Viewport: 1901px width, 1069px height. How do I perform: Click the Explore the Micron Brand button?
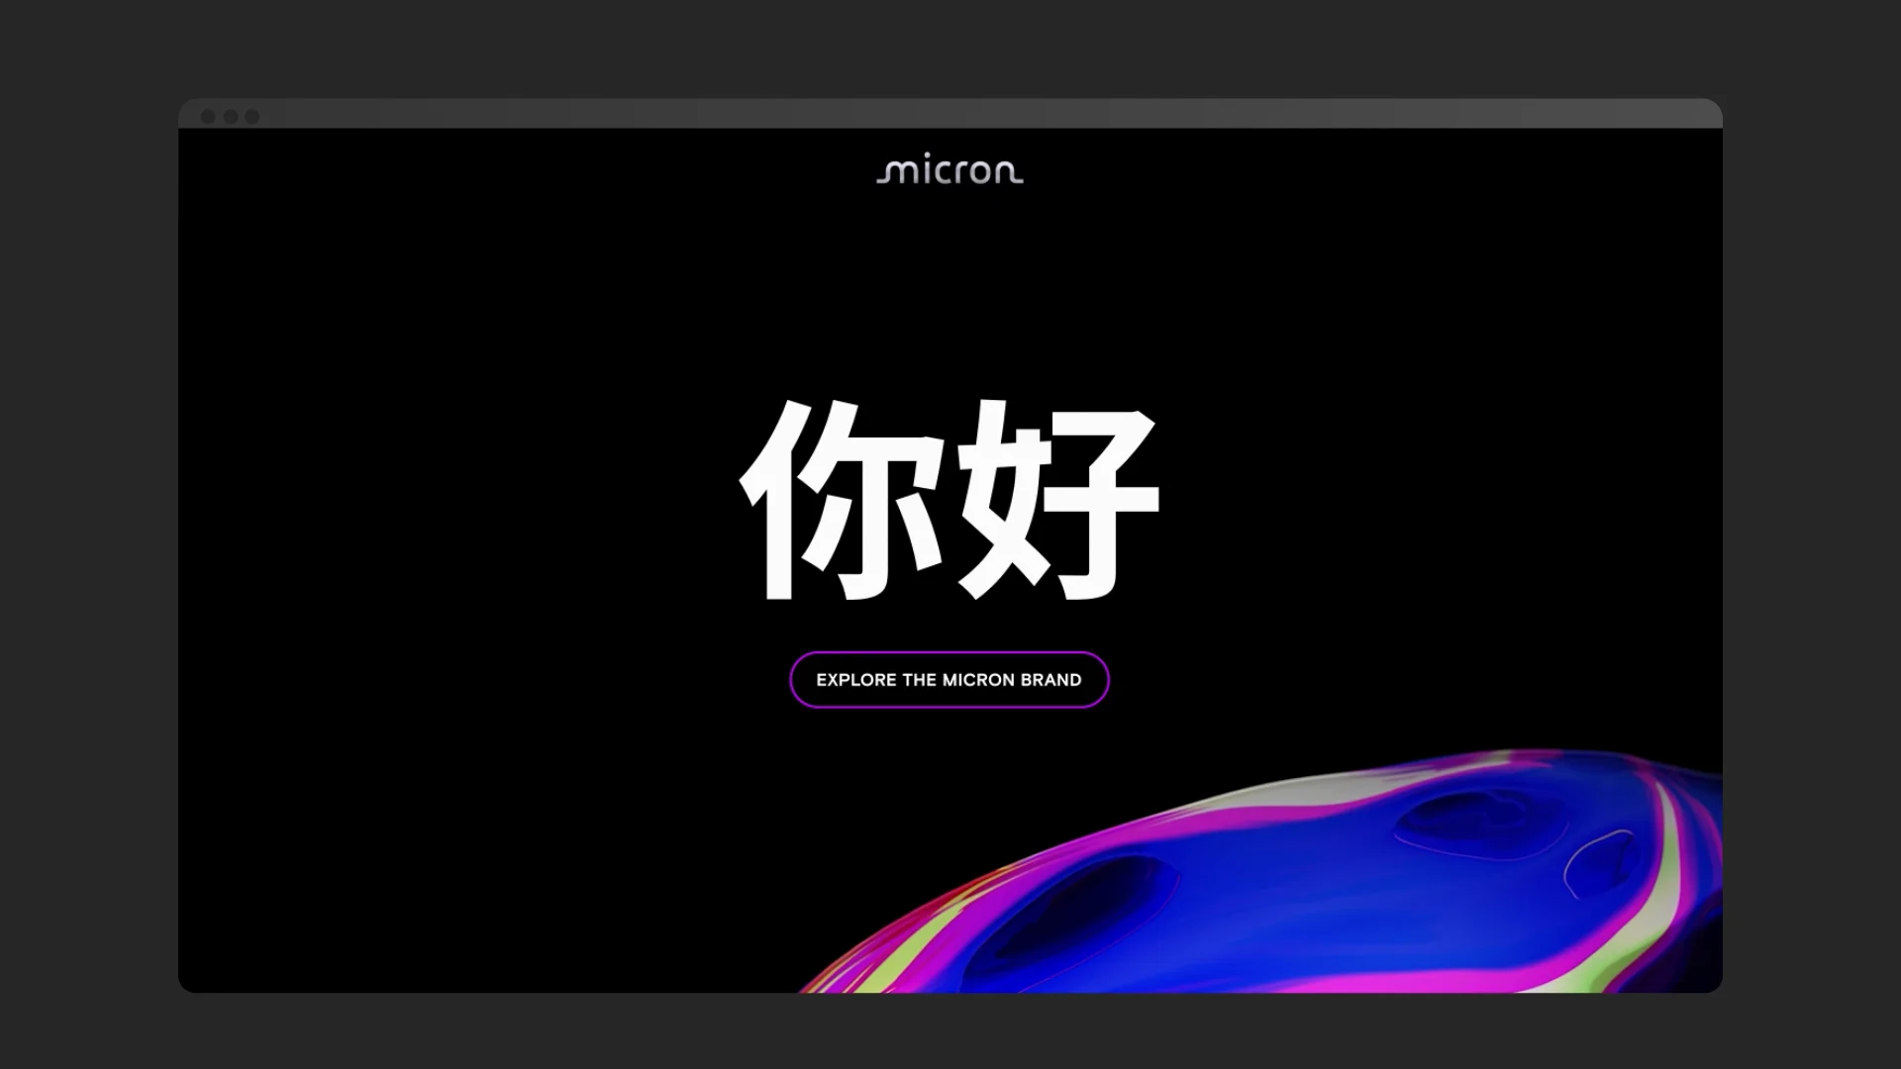tap(949, 680)
